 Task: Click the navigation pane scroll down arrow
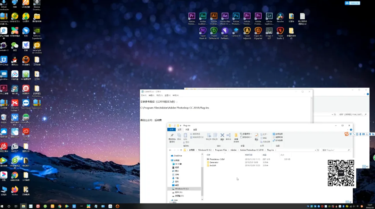point(202,199)
